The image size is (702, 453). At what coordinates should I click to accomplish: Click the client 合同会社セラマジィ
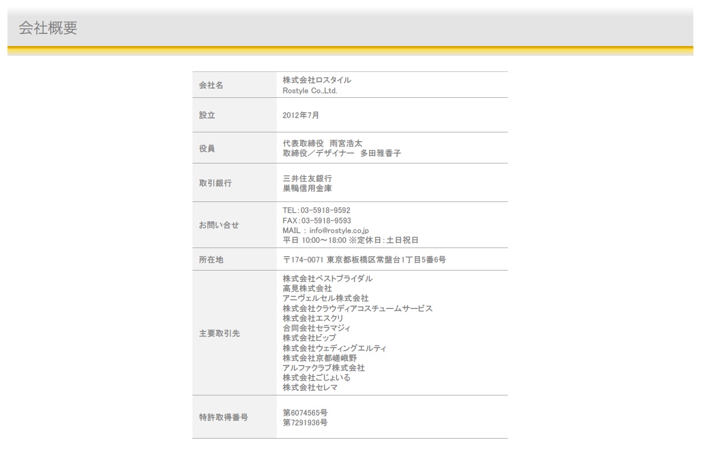pyautogui.click(x=316, y=328)
